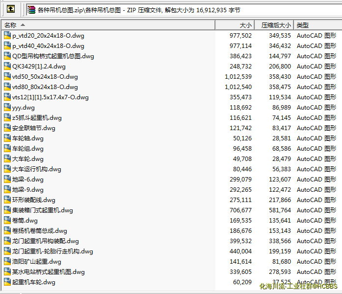Click the icon of p_vtd20_20x24x18-O.dwg
This screenshot has height=294, width=342.
point(7,35)
